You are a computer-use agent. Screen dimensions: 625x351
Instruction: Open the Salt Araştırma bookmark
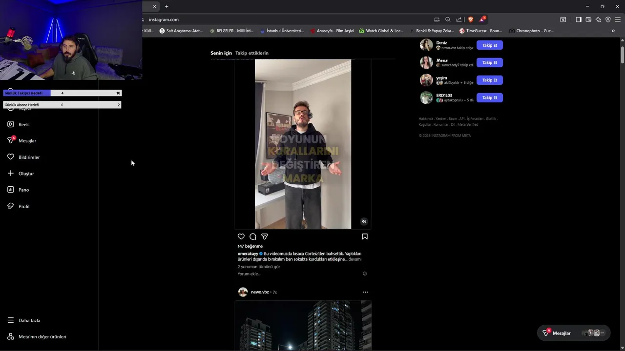click(x=181, y=31)
